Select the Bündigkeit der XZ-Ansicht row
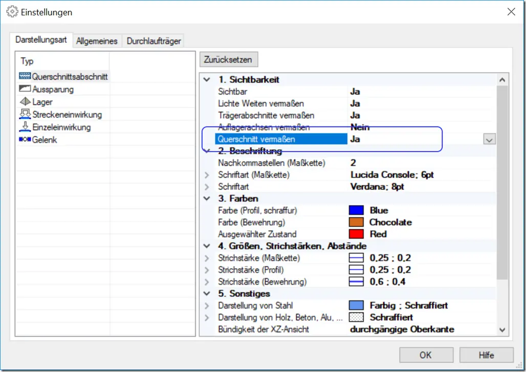Viewport: 526px width, 372px height. click(355, 330)
